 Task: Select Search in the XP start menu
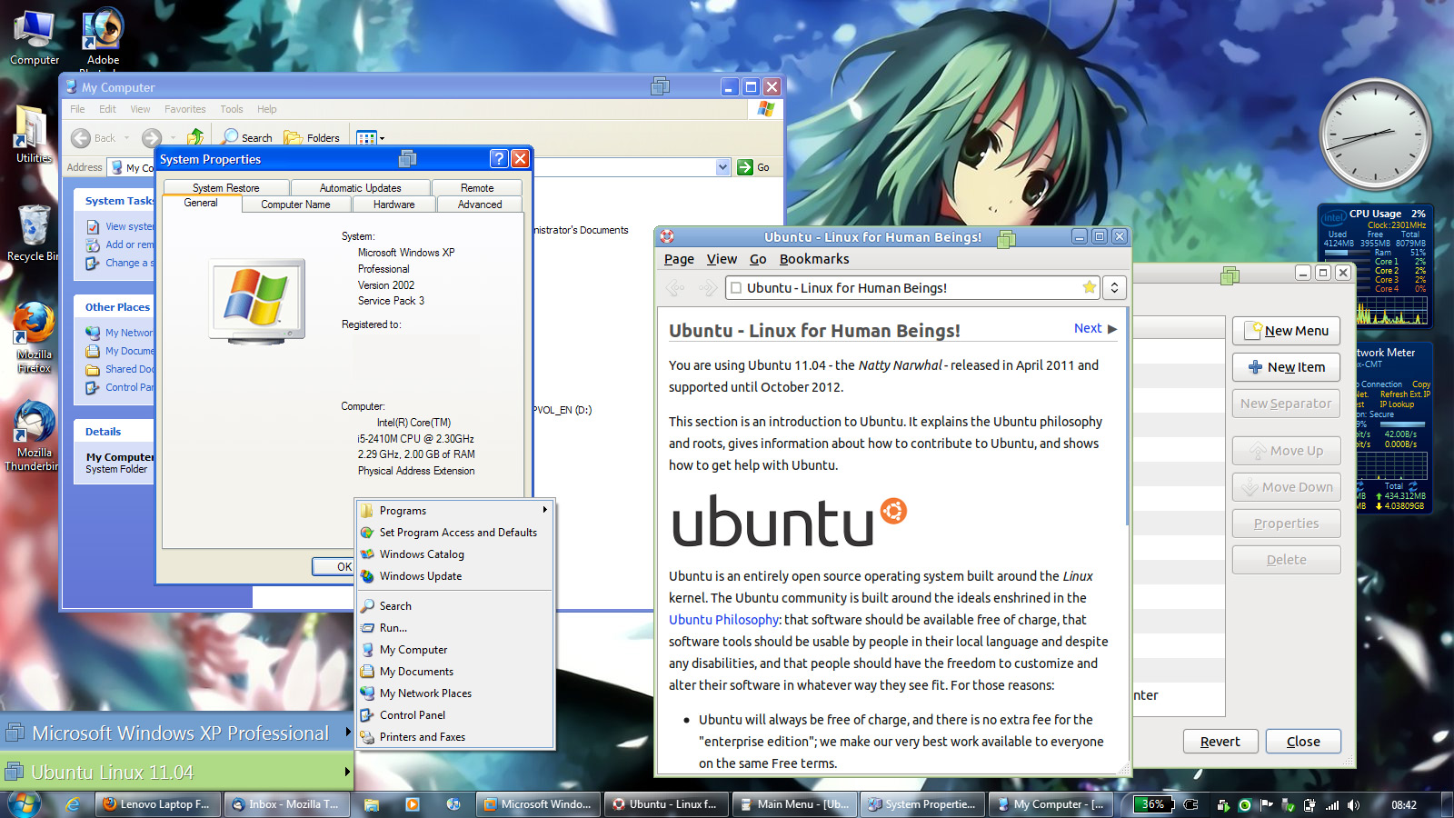454,606
